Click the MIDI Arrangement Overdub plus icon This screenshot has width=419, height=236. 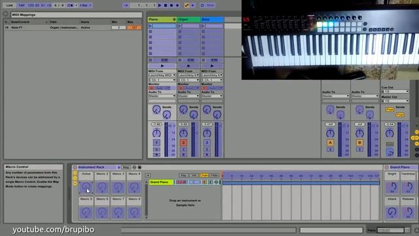click(x=177, y=5)
